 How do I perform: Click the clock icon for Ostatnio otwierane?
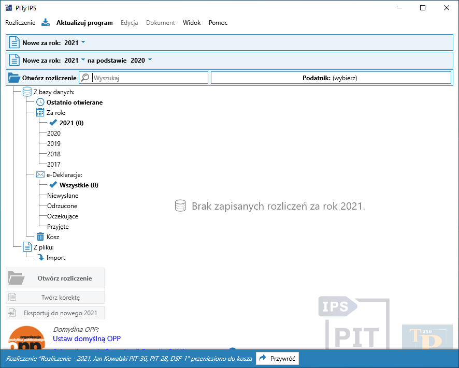click(x=41, y=102)
